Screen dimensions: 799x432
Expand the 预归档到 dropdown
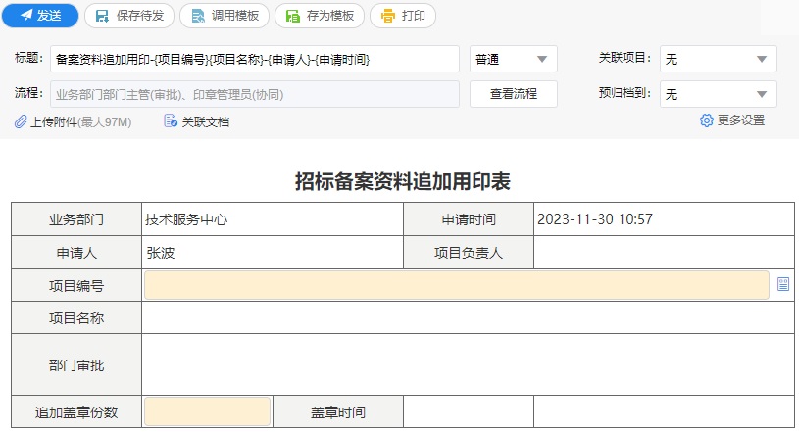(718, 94)
